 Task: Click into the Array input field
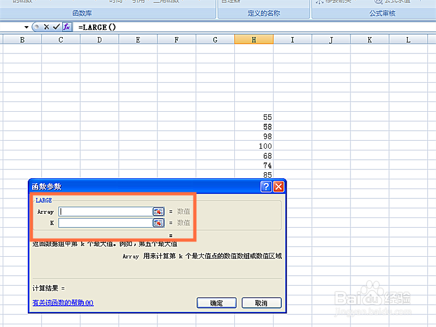[106, 211]
